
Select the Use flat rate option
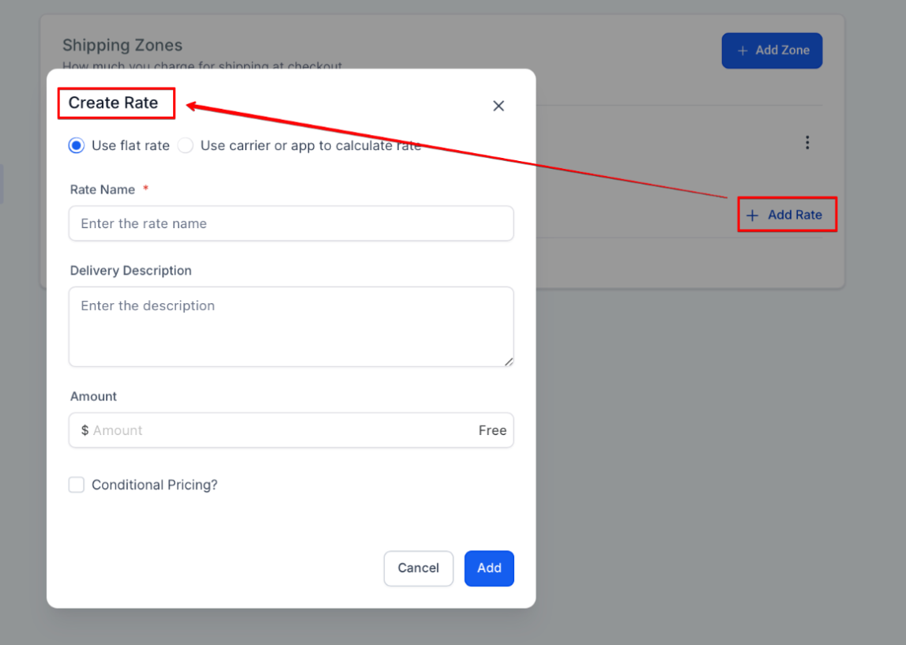pos(77,145)
